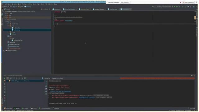Click the 'Click to see difference' link
The width and height of the screenshot is (199, 112).
tap(61, 91)
